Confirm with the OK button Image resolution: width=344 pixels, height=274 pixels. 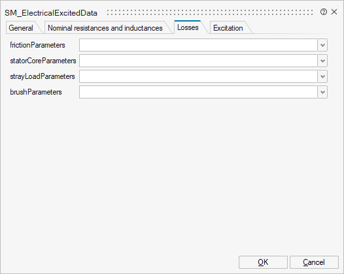(263, 262)
